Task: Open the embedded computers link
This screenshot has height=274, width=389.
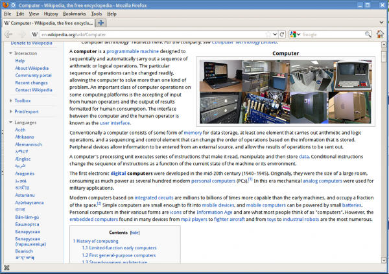Action: [x=93, y=220]
